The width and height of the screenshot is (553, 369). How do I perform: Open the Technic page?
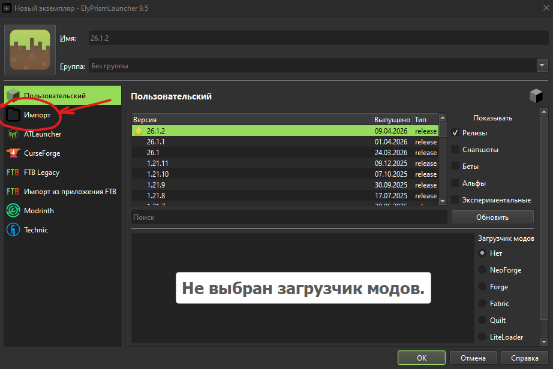[x=63, y=229]
